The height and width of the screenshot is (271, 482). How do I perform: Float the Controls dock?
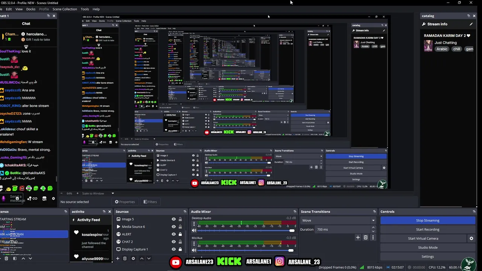point(474,212)
